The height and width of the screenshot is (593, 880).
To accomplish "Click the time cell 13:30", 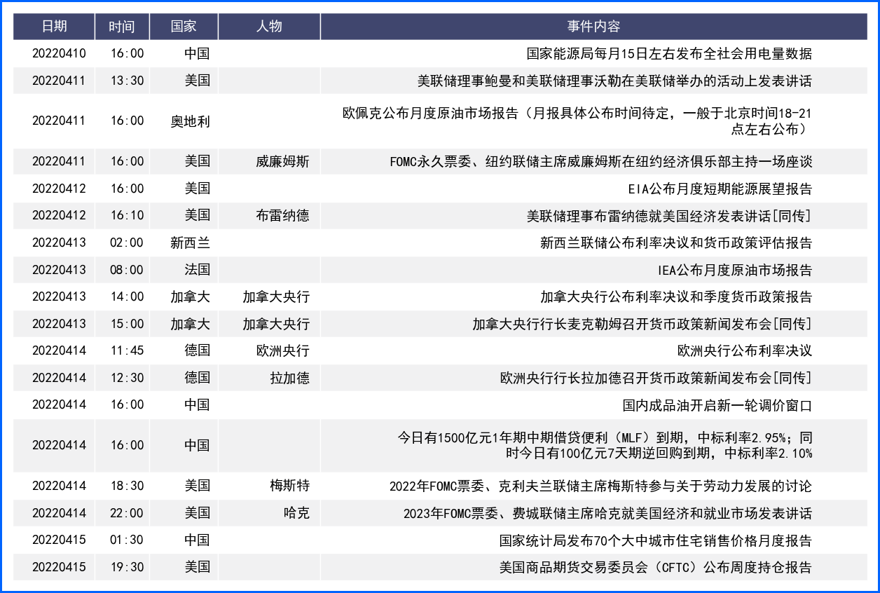I will point(127,81).
